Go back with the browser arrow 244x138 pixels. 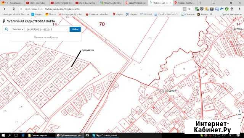(x=5, y=9)
